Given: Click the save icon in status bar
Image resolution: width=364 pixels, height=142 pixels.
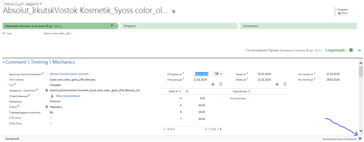Looking at the screenshot, I should 360,139.
